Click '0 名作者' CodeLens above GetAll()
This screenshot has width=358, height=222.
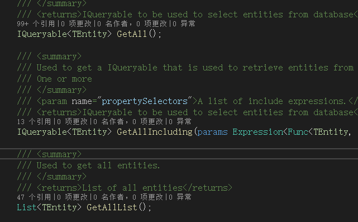[x=114, y=24]
